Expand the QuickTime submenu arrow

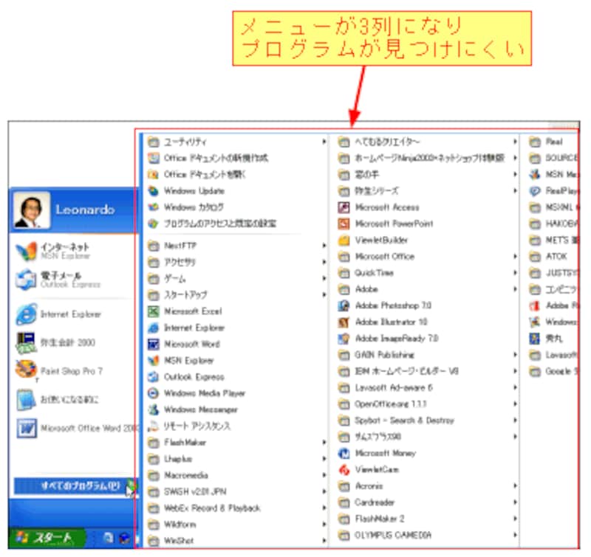[514, 273]
